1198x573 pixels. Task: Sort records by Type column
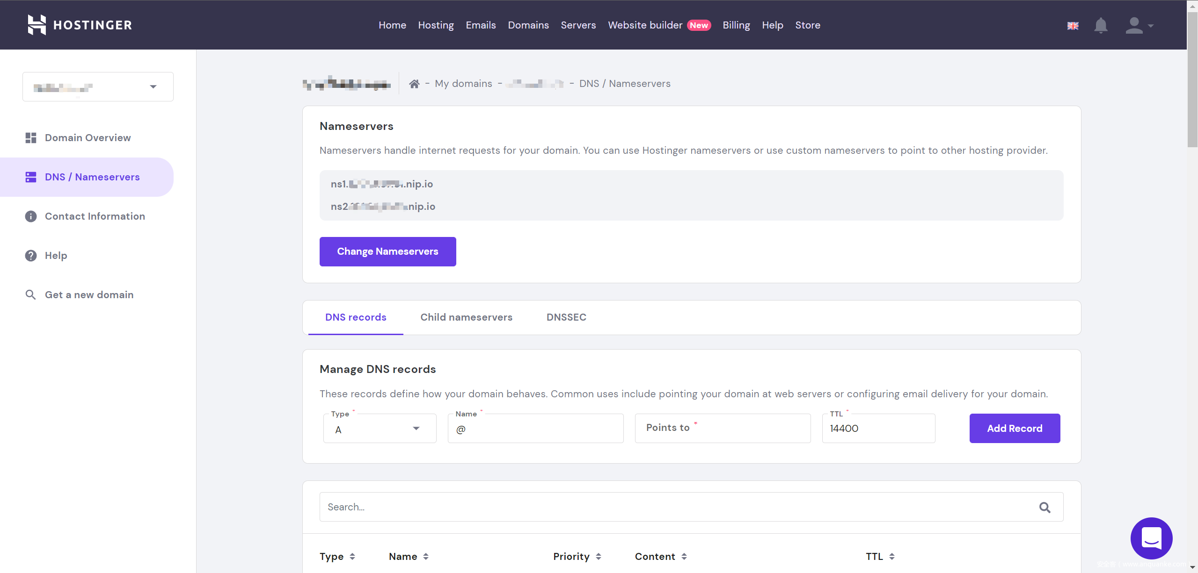(x=352, y=556)
